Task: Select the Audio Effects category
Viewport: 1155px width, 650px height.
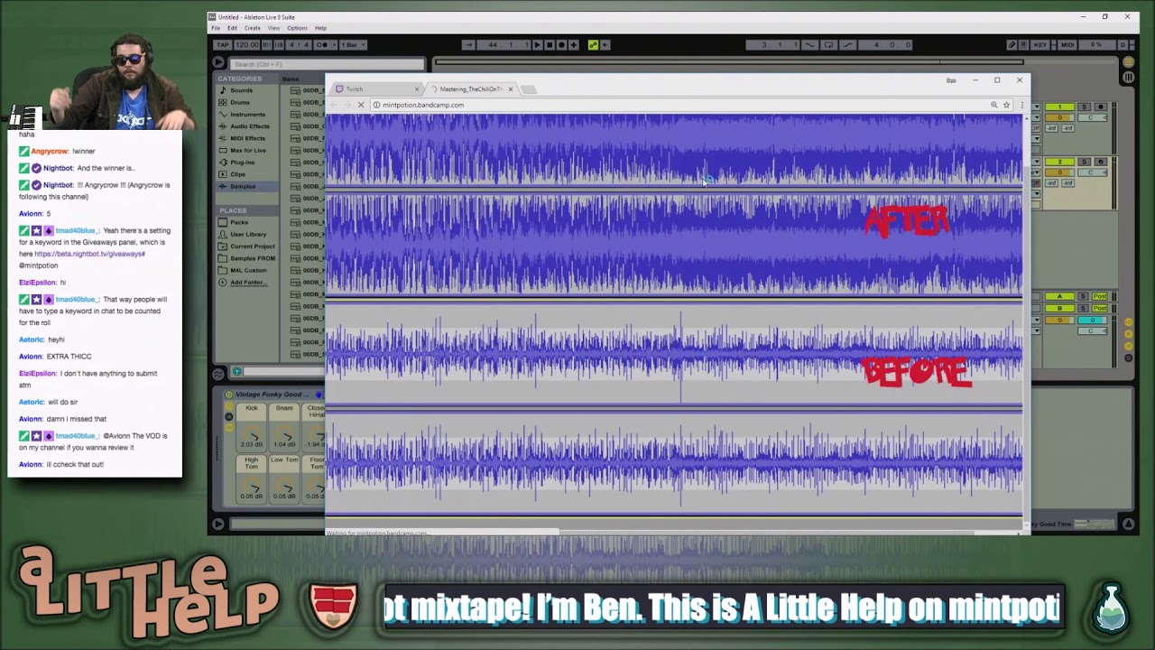Action: pos(249,126)
